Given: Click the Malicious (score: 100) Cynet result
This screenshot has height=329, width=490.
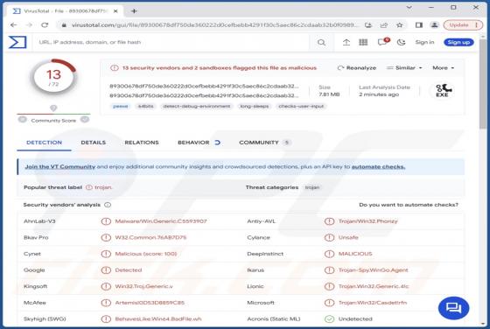Looking at the screenshot, I should point(146,254).
